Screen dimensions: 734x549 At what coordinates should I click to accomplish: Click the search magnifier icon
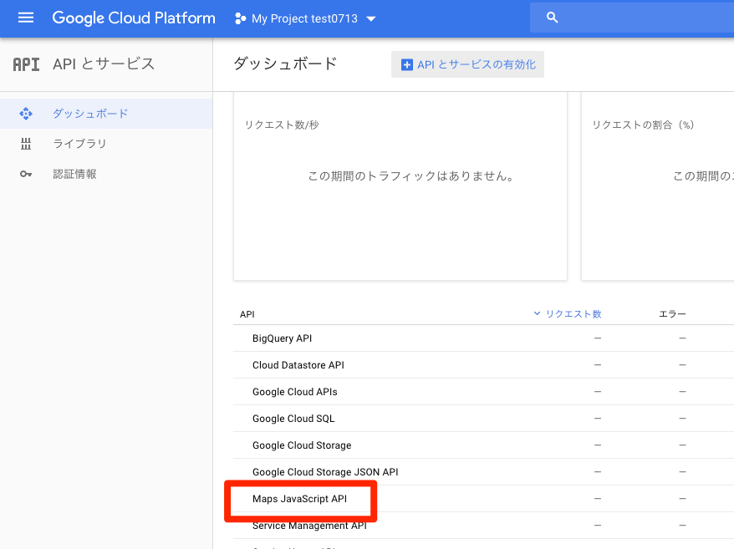coord(553,18)
